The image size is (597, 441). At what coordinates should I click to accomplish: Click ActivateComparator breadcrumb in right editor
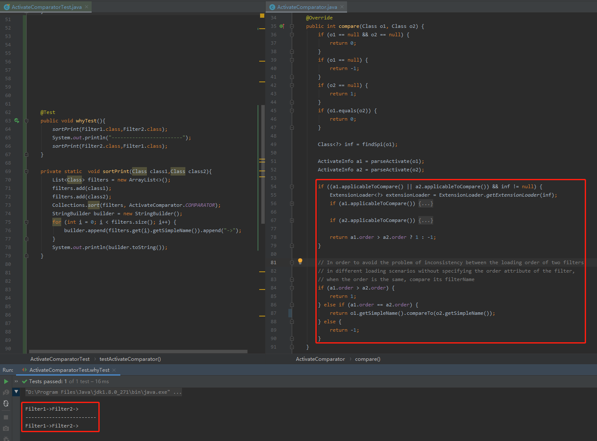pyautogui.click(x=320, y=359)
